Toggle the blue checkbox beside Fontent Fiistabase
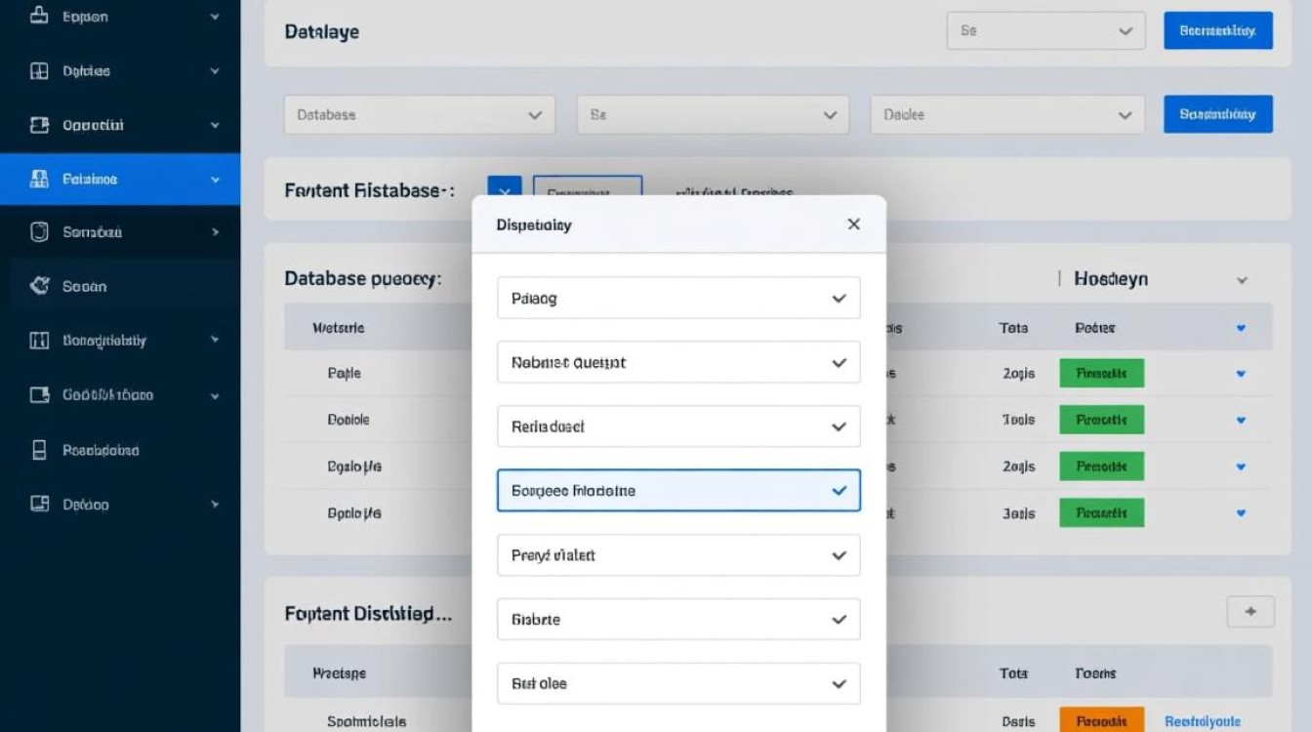 [x=505, y=191]
